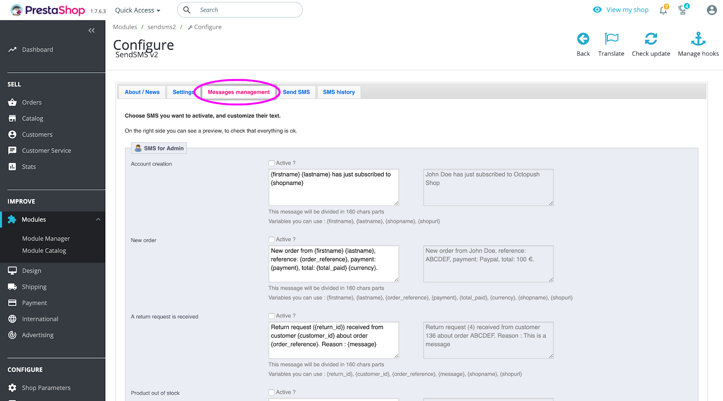Click the sendsms2 breadcrumb link
723x401 pixels.
[162, 27]
